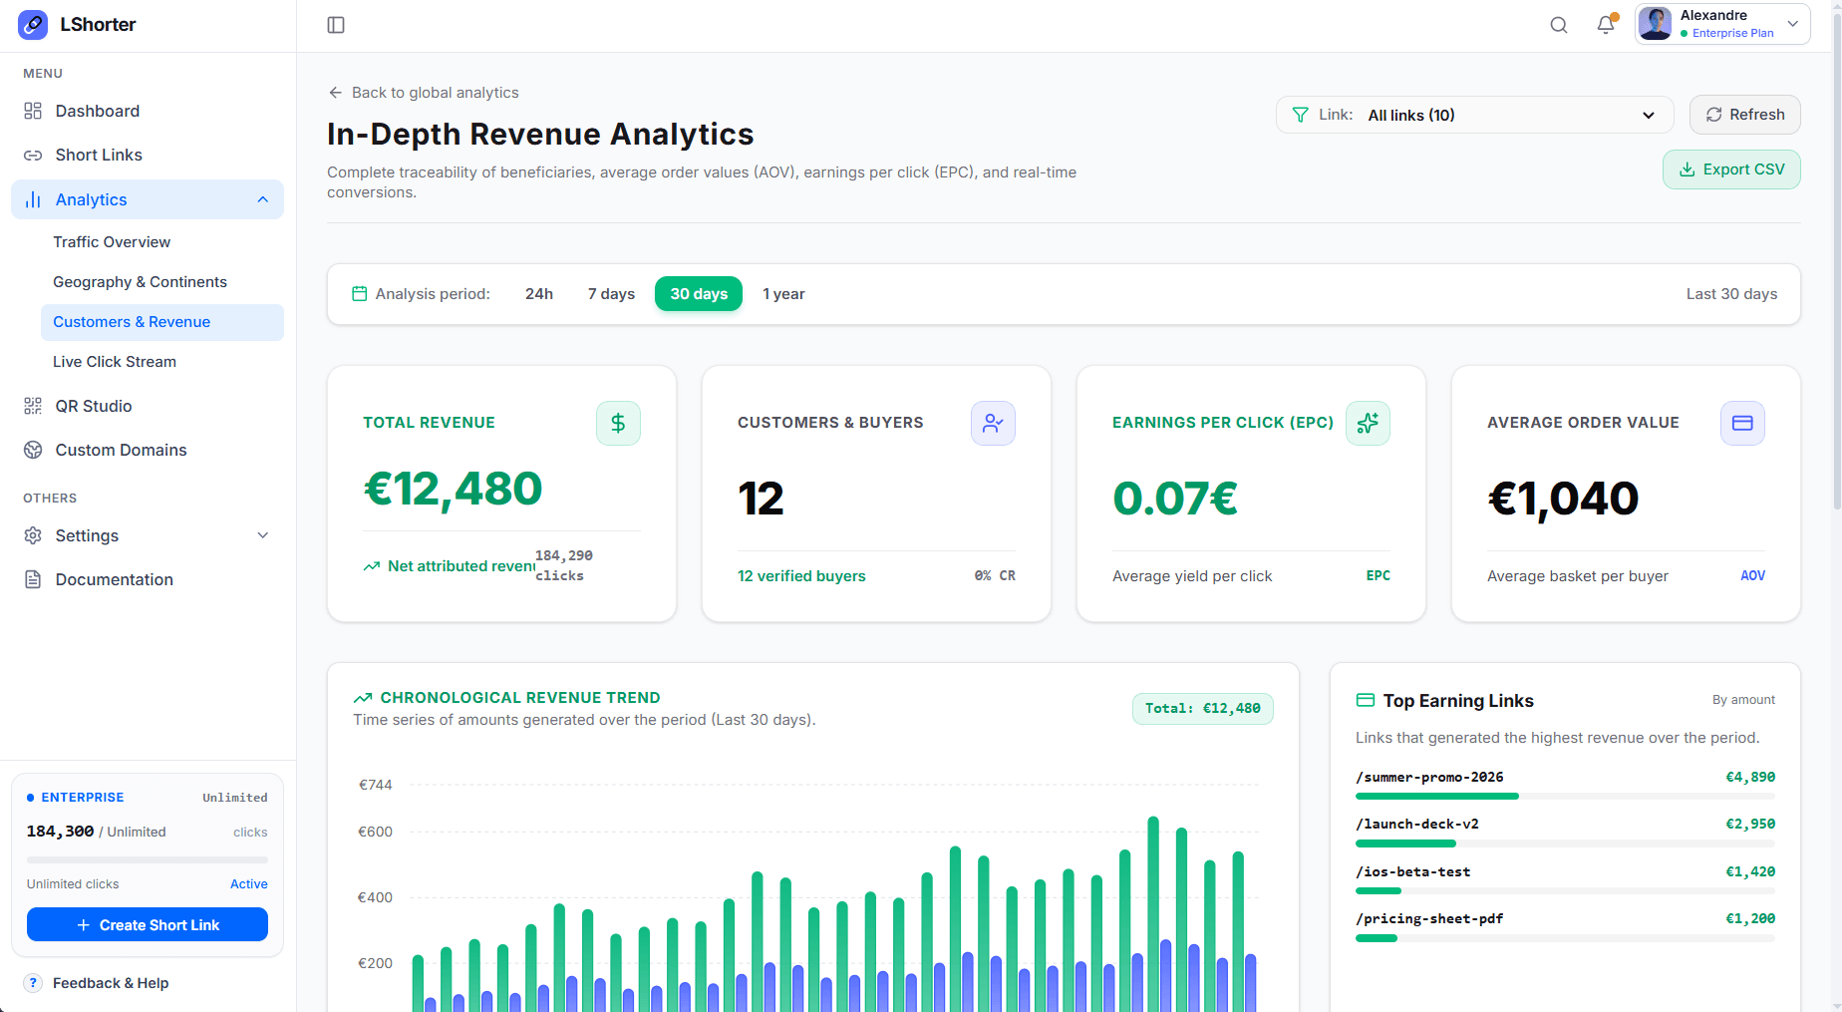The height and width of the screenshot is (1012, 1842).
Task: Click the /ios-beta-test link row
Action: coord(1565,877)
